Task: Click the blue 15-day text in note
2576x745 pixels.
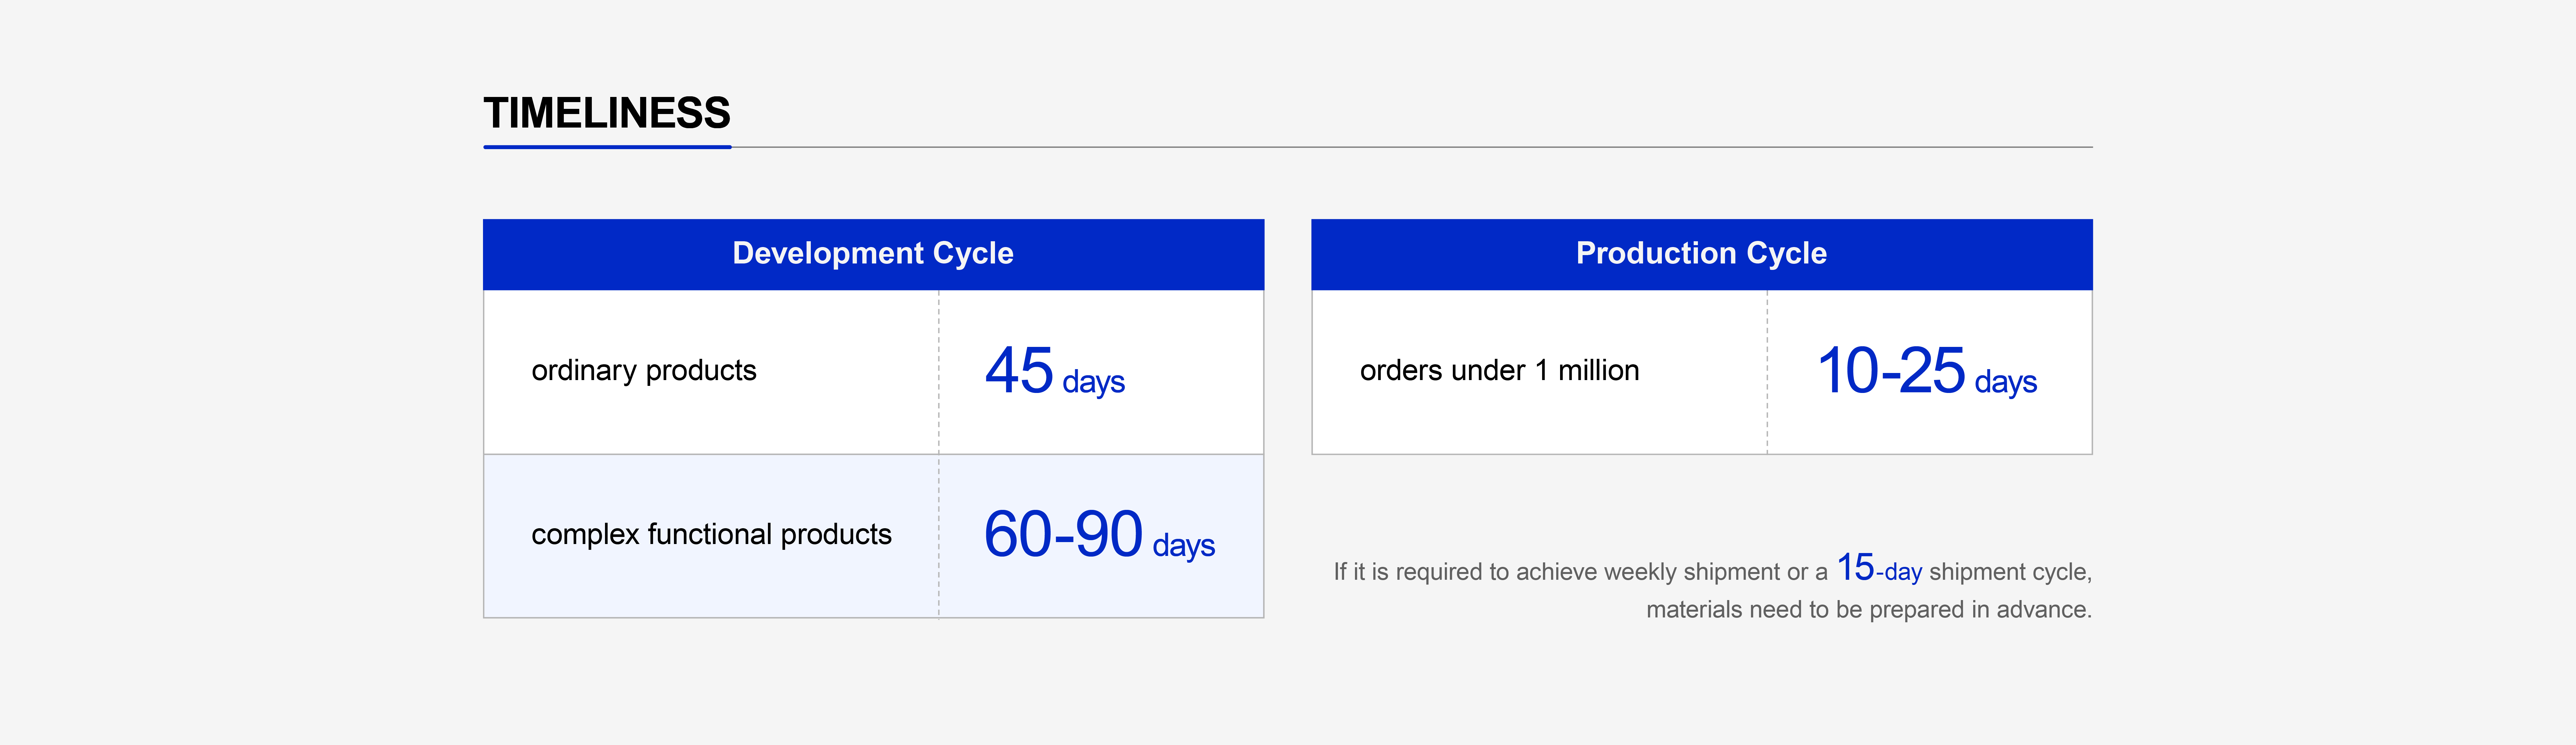Action: point(1879,568)
